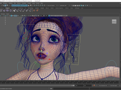The image size is (121, 90).
Task: Click the third clapperboard IPR render icon
Action: click(77, 5)
